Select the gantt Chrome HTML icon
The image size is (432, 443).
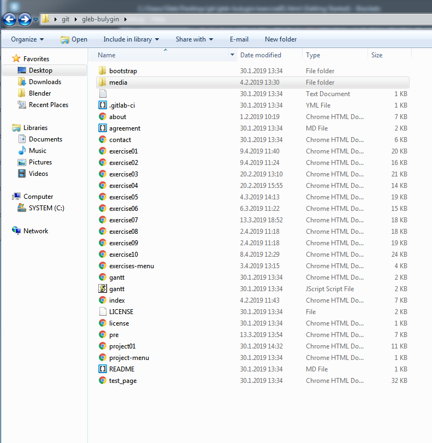pos(103,277)
